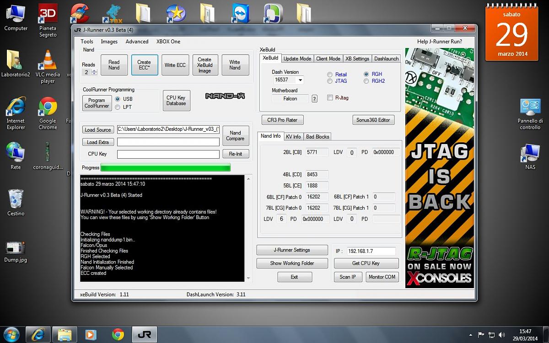Image resolution: width=549 pixels, height=343 pixels.
Task: Open Pannello di controllo icon
Action: (530, 114)
